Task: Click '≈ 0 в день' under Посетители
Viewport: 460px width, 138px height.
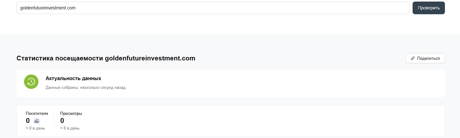Action: pos(35,128)
